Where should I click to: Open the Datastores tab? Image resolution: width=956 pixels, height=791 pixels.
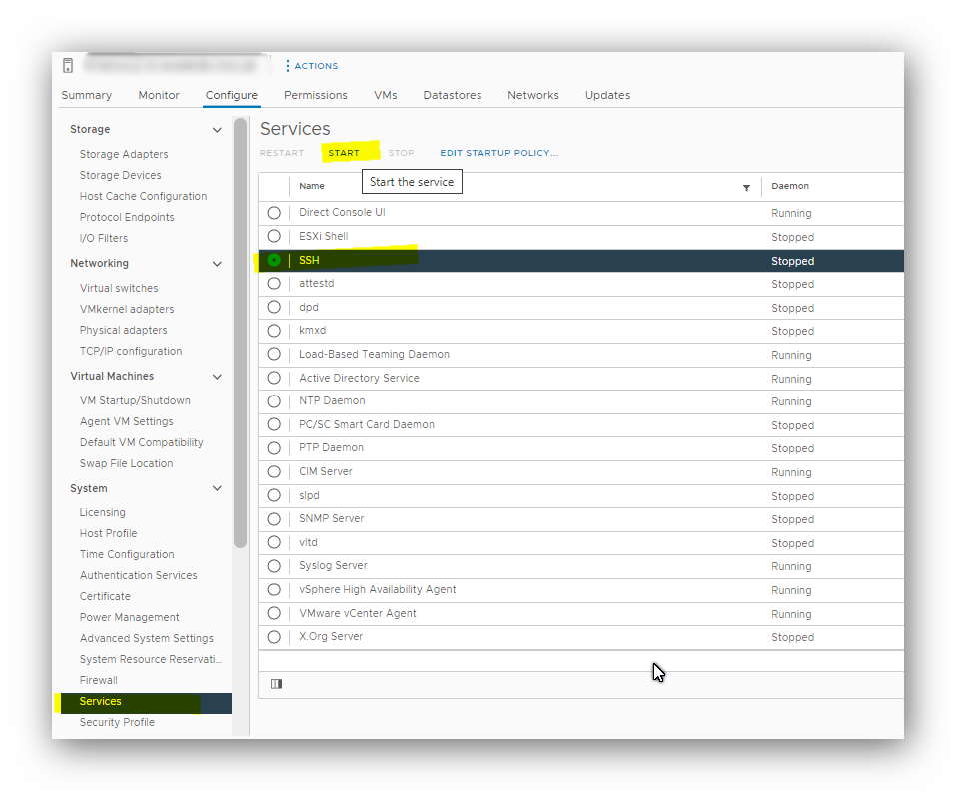pyautogui.click(x=452, y=95)
